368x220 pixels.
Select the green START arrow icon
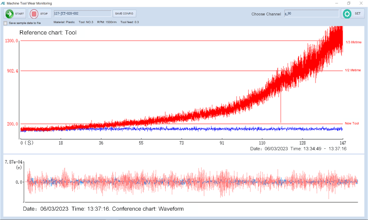[9, 13]
